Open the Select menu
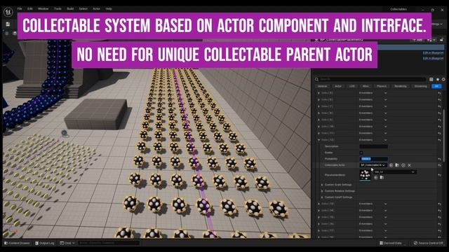Viewport: 449px width, 252px height. point(83,9)
